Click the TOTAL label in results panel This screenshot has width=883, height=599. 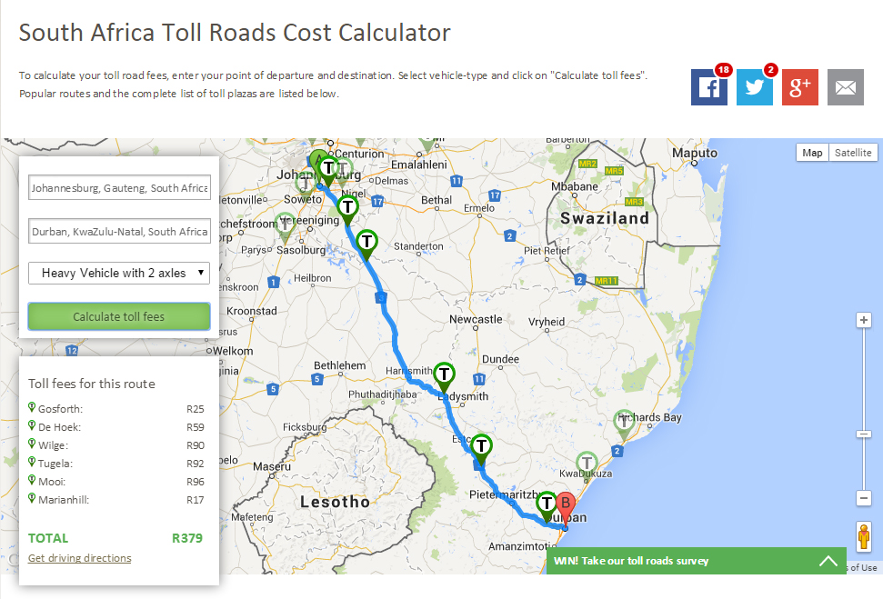pos(48,538)
